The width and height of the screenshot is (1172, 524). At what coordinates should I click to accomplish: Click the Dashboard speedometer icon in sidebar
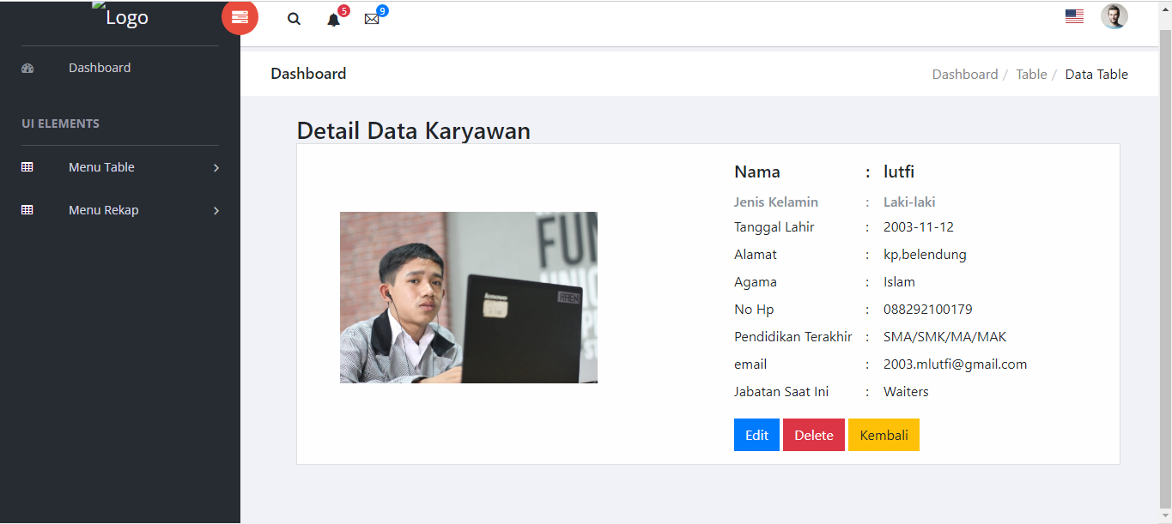[27, 69]
